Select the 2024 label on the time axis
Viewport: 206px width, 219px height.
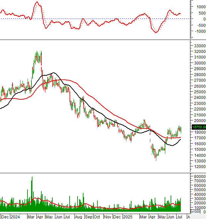15,217
